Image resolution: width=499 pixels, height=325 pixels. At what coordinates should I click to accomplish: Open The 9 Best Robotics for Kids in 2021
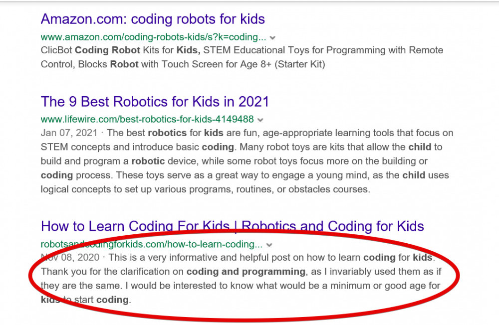pos(155,102)
